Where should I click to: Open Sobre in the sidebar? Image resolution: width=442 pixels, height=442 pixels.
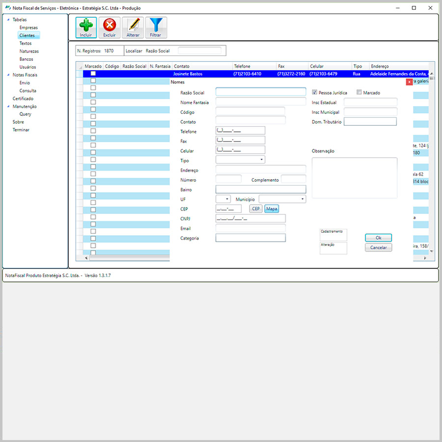click(x=18, y=122)
